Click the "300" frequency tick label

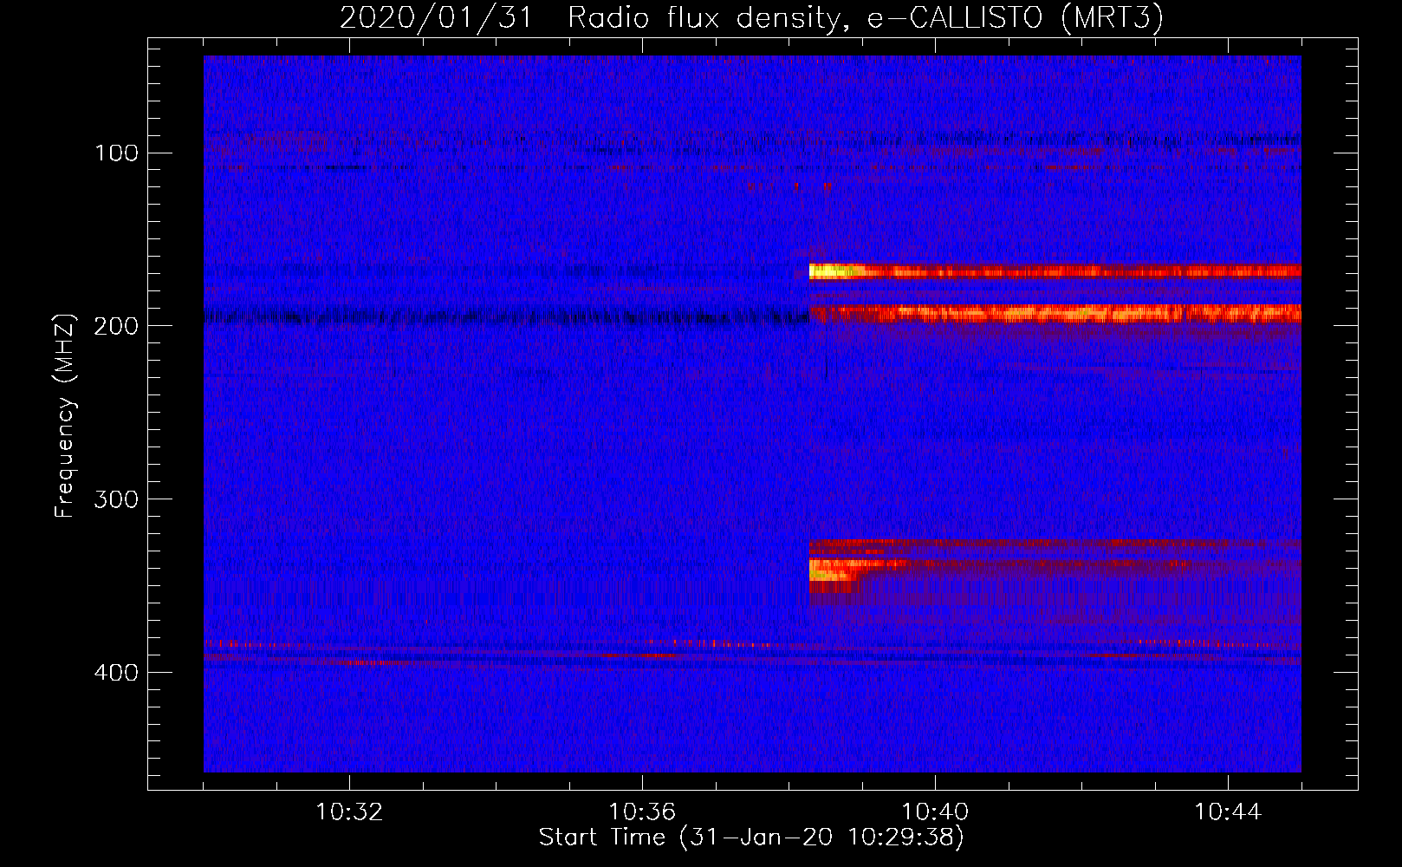pyautogui.click(x=117, y=500)
